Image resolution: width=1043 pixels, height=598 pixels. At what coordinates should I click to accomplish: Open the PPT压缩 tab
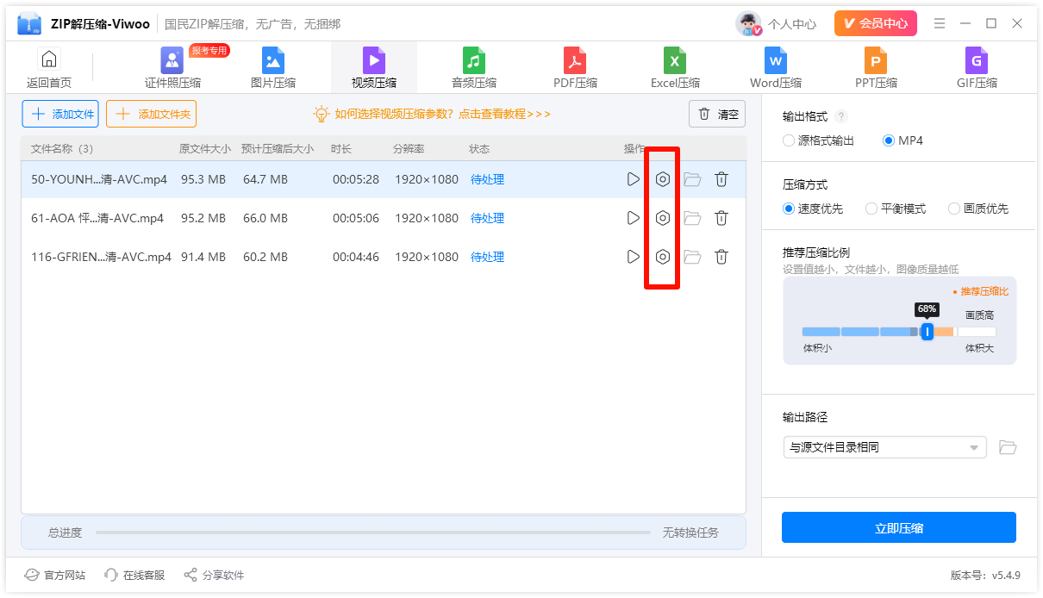pos(876,68)
